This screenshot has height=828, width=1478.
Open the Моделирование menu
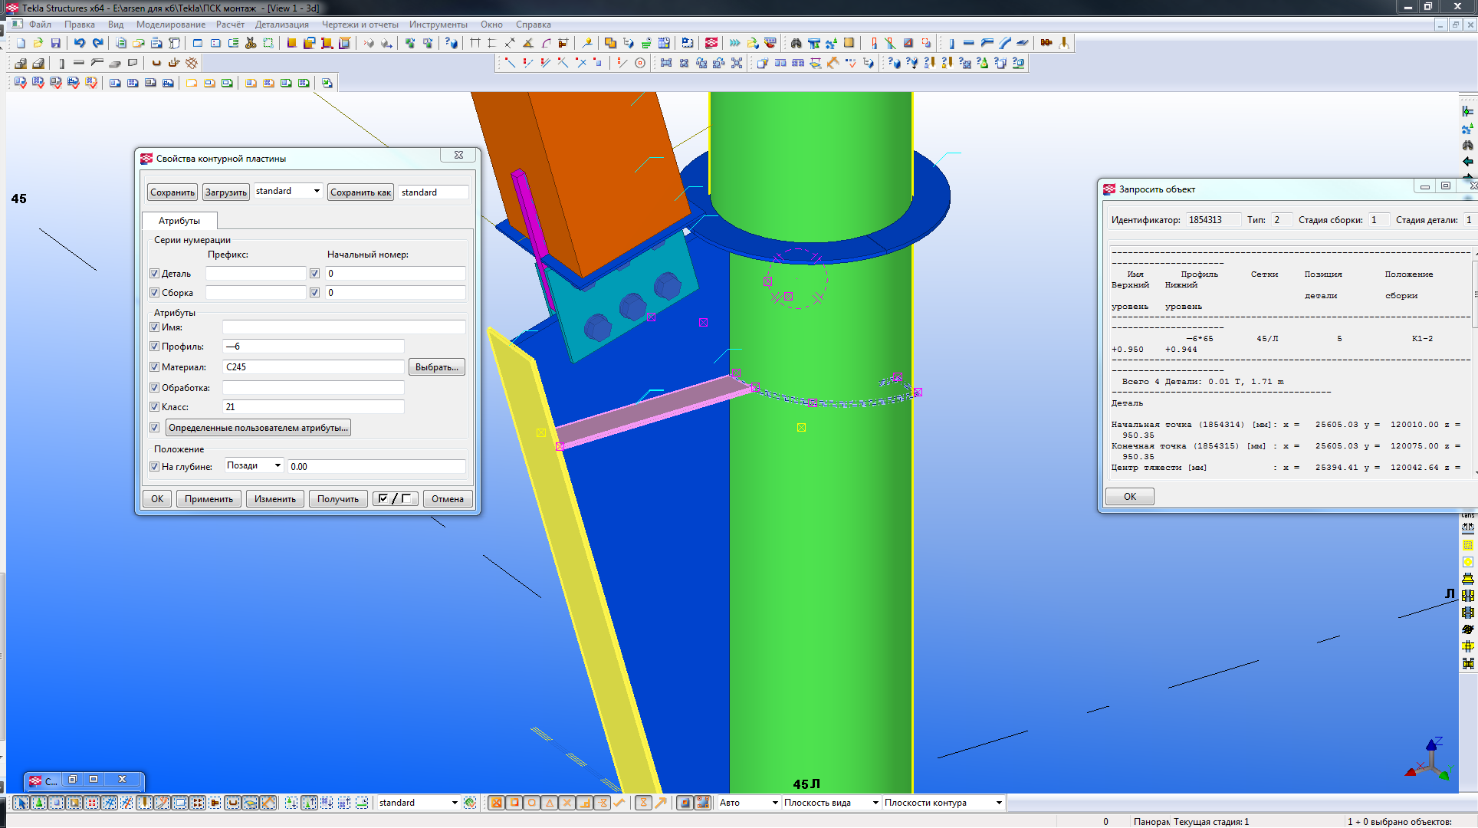(x=171, y=25)
